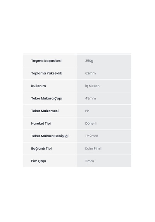The height and width of the screenshot is (222, 155).
Task: Select the 17*2mm width value
Action: 91,136
